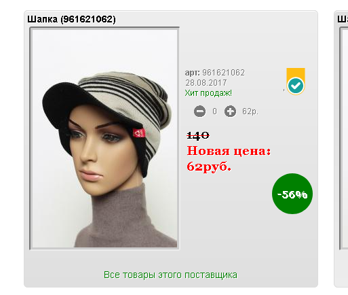Click the verified checkmark badge icon
Viewport: 348px width, 295px height.
[296, 86]
